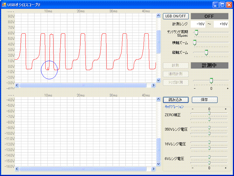Screen dimensions: 234x176
Task: Click the upper 350Vレンジ電圧 slider
Action: click(x=209, y=127)
